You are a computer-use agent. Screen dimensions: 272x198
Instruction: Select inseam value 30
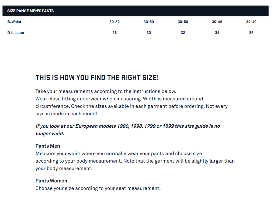pos(149,33)
